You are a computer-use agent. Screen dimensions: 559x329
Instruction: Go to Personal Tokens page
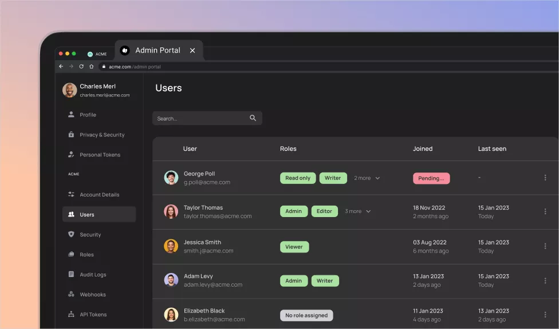(99, 154)
